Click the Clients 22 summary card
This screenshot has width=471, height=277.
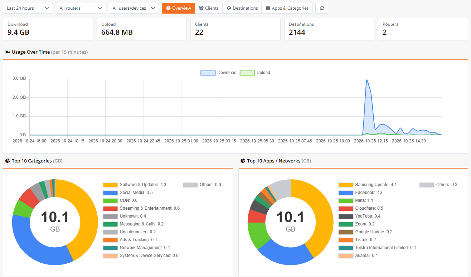click(235, 29)
